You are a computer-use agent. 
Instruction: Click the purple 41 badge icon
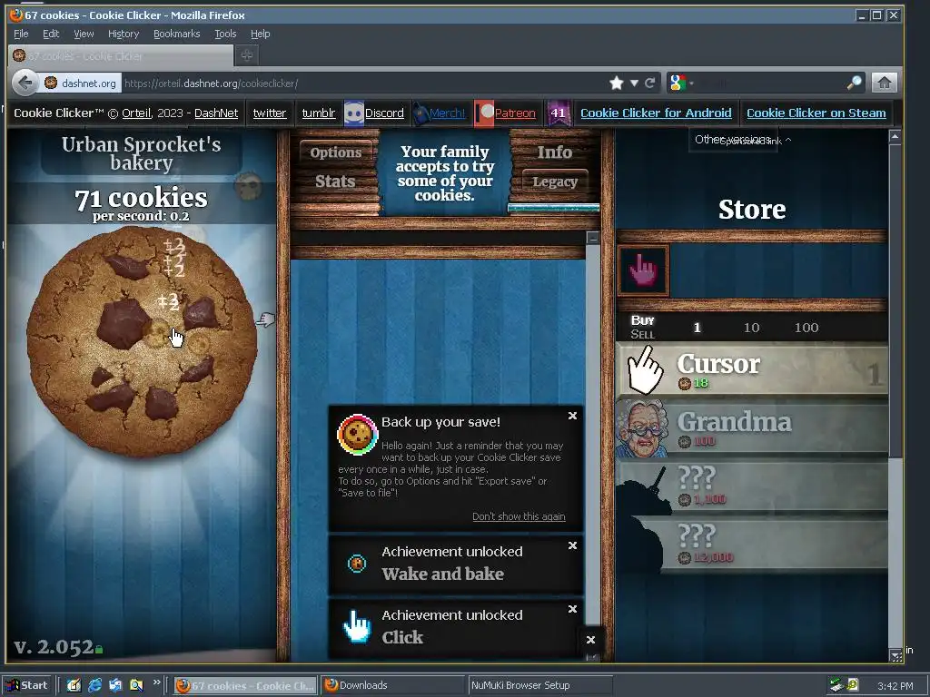pyautogui.click(x=559, y=113)
